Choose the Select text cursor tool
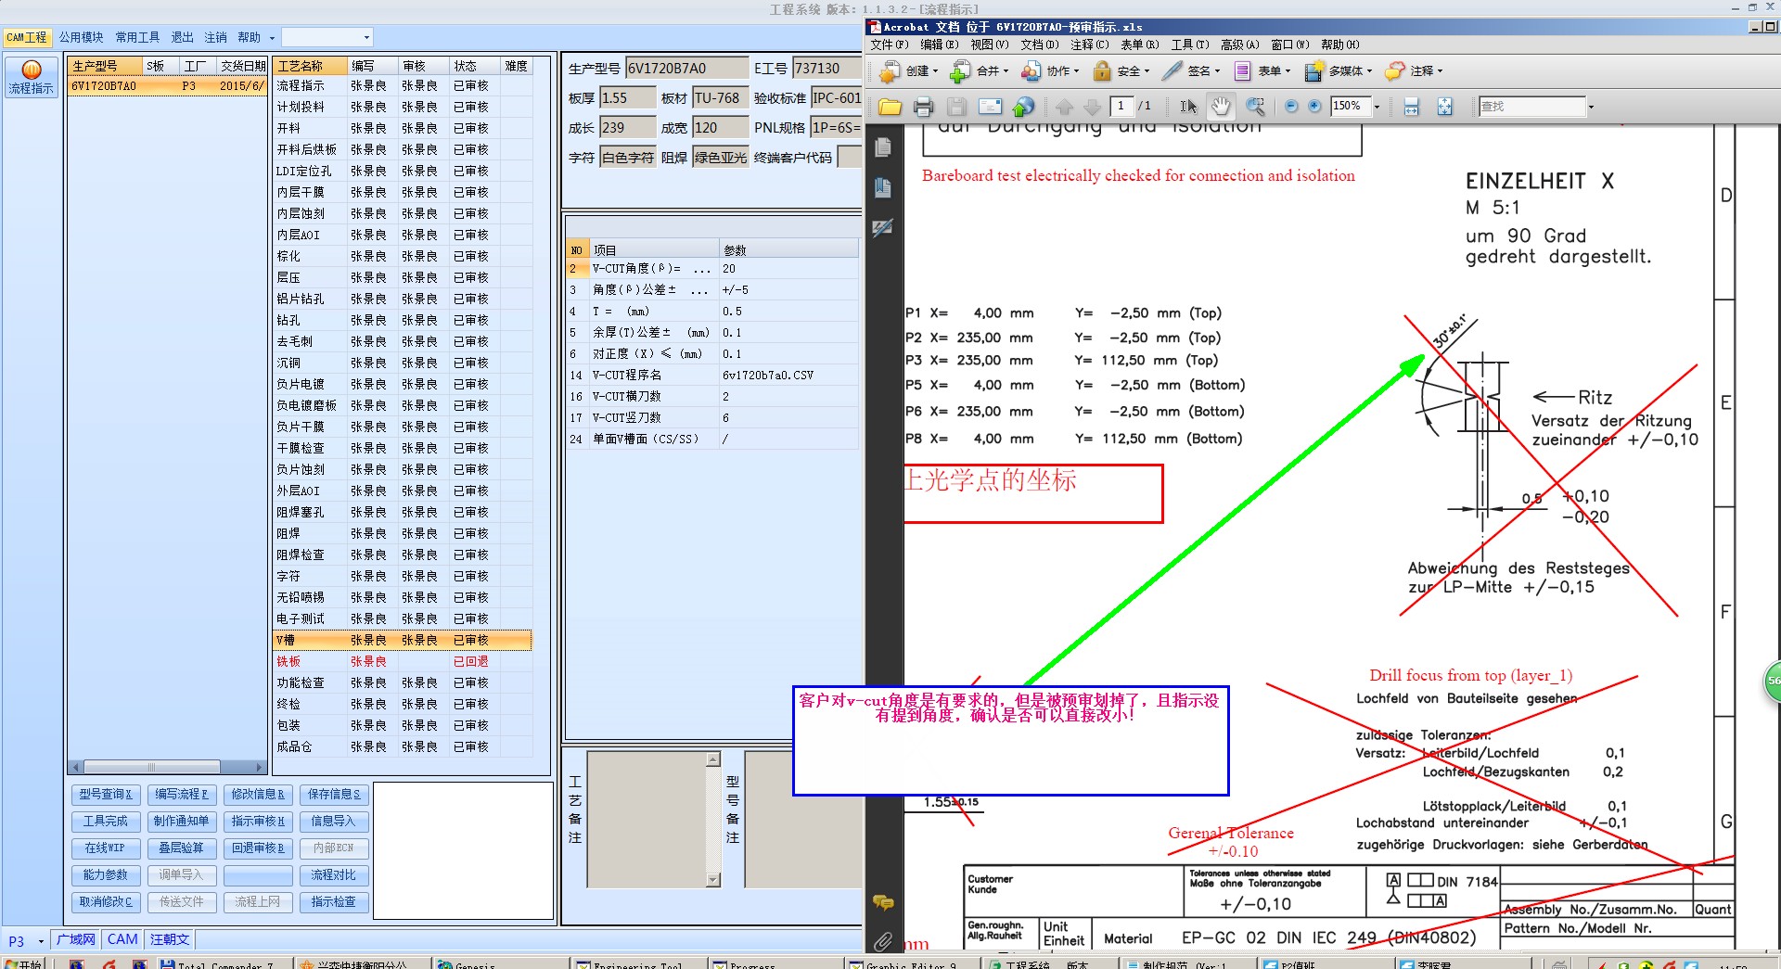Image resolution: width=1781 pixels, height=969 pixels. pyautogui.click(x=1188, y=107)
